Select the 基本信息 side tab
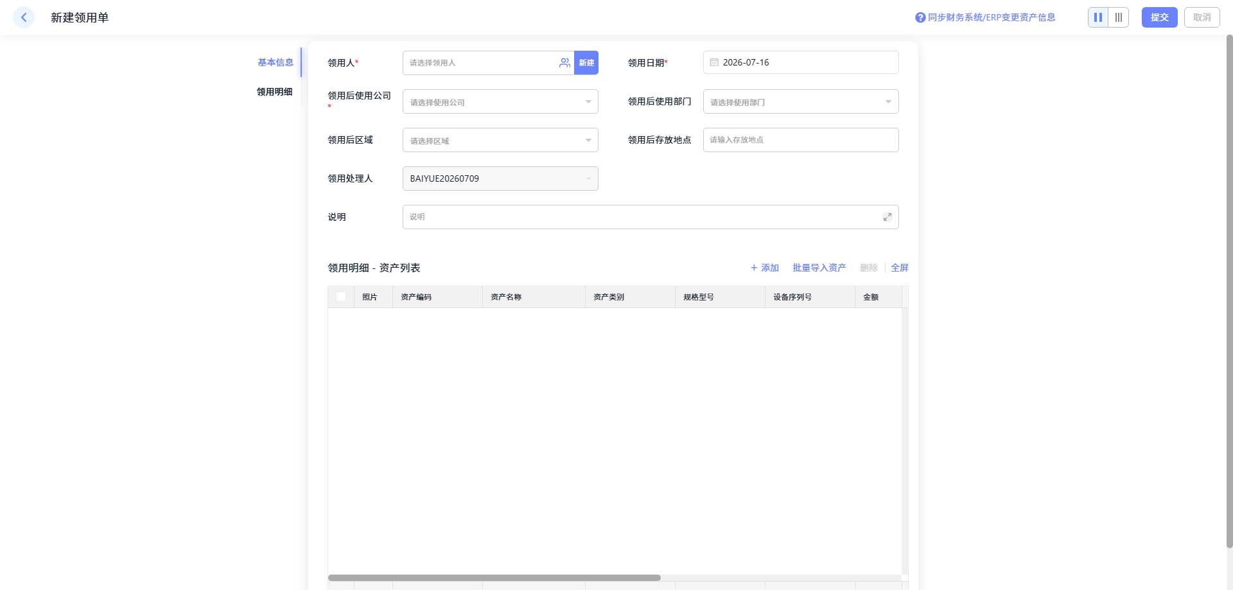 (275, 62)
